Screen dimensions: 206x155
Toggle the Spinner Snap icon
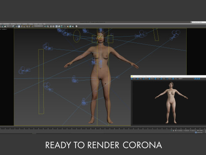30,26
